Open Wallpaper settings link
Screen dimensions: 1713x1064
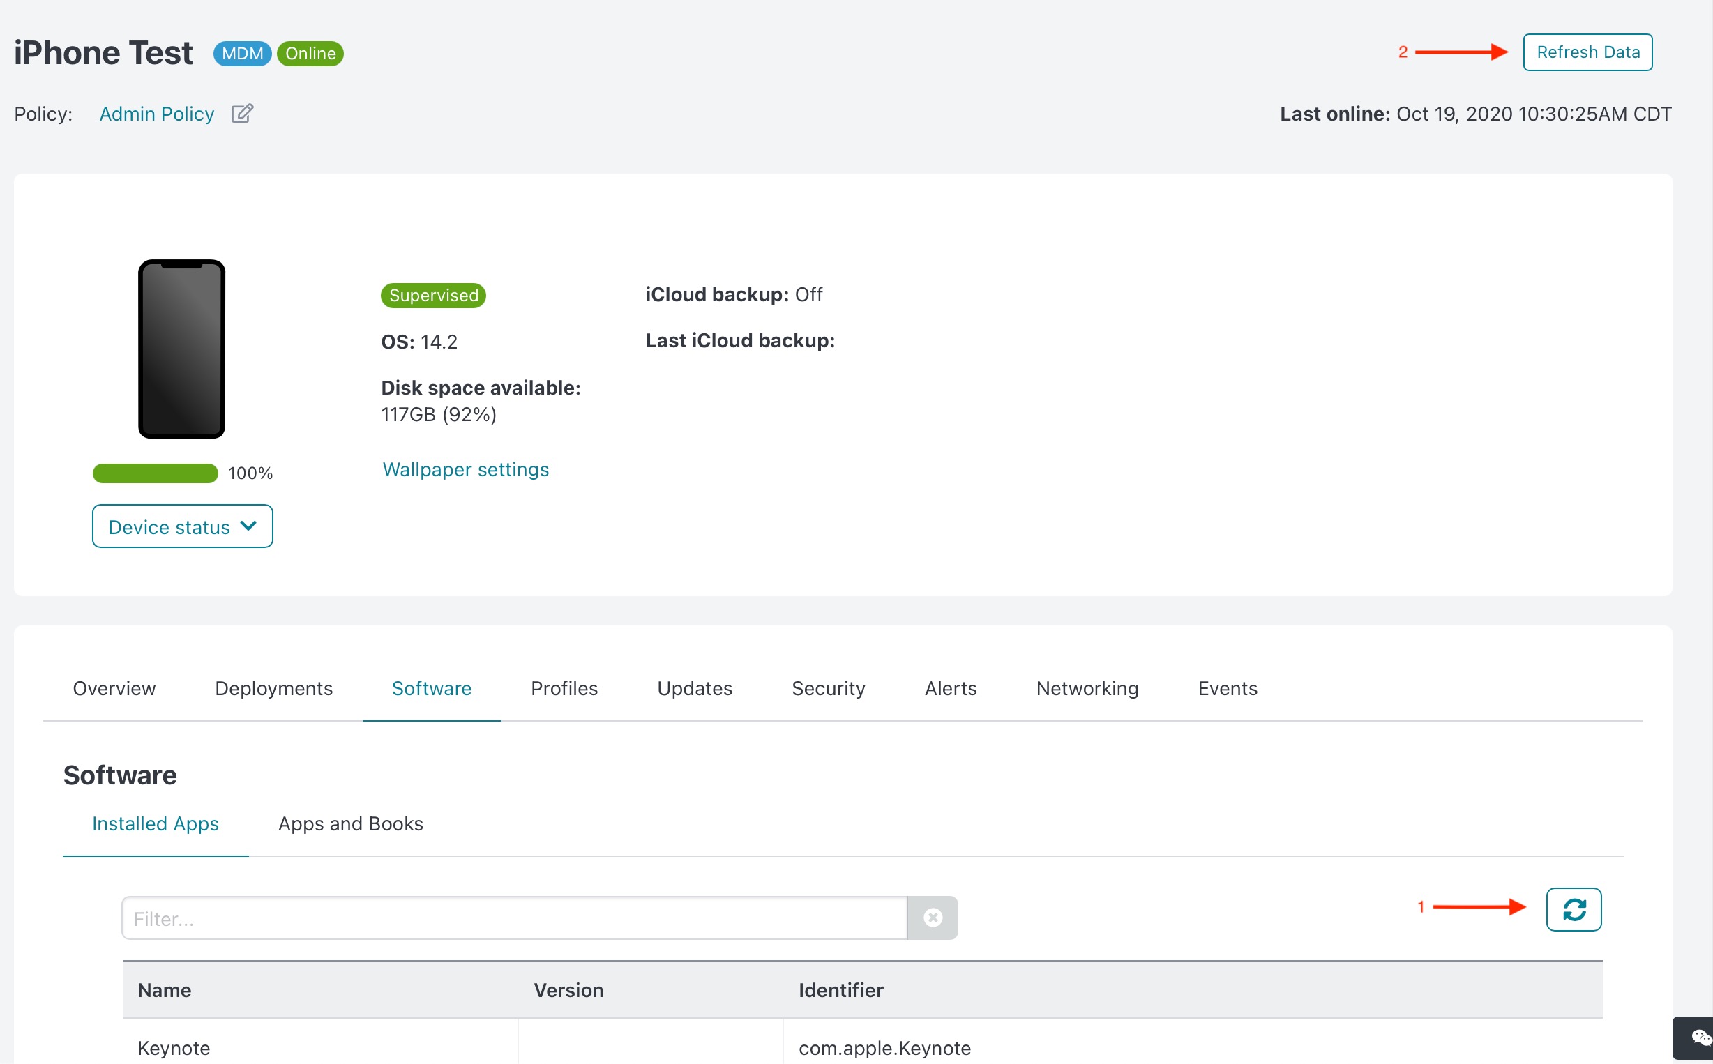point(465,469)
